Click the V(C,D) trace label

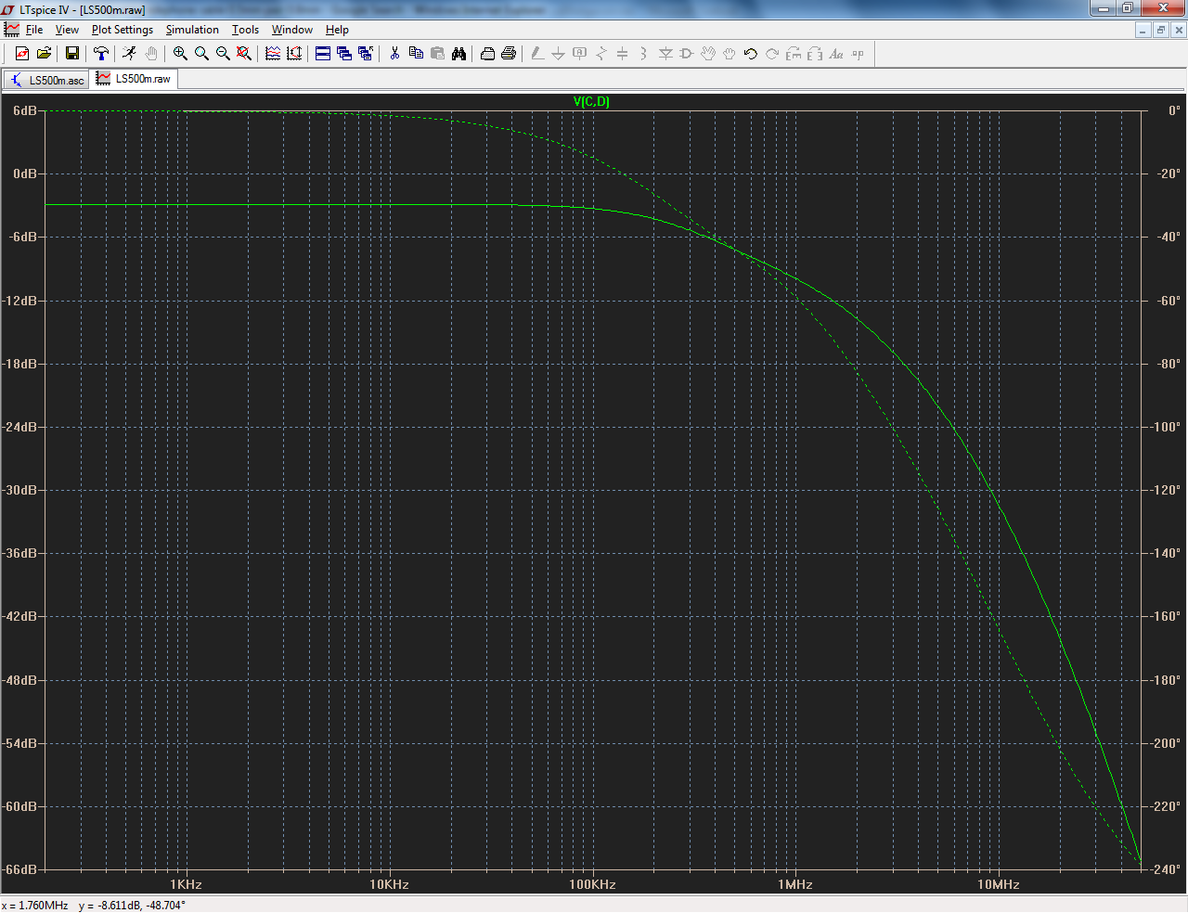pos(591,102)
